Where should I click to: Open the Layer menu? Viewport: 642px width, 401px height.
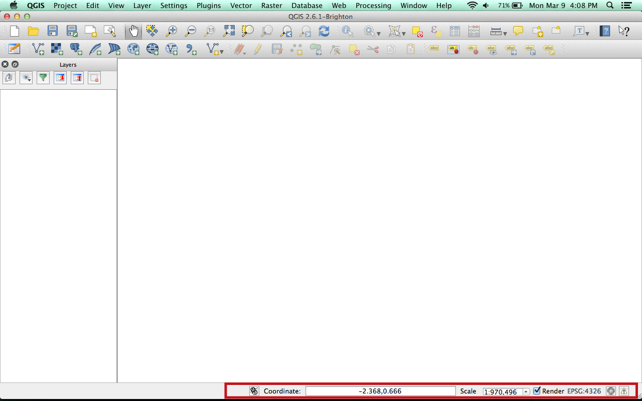click(x=142, y=6)
